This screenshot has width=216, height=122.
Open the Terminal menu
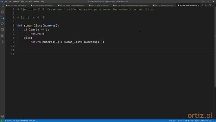pyautogui.click(x=36, y=2)
